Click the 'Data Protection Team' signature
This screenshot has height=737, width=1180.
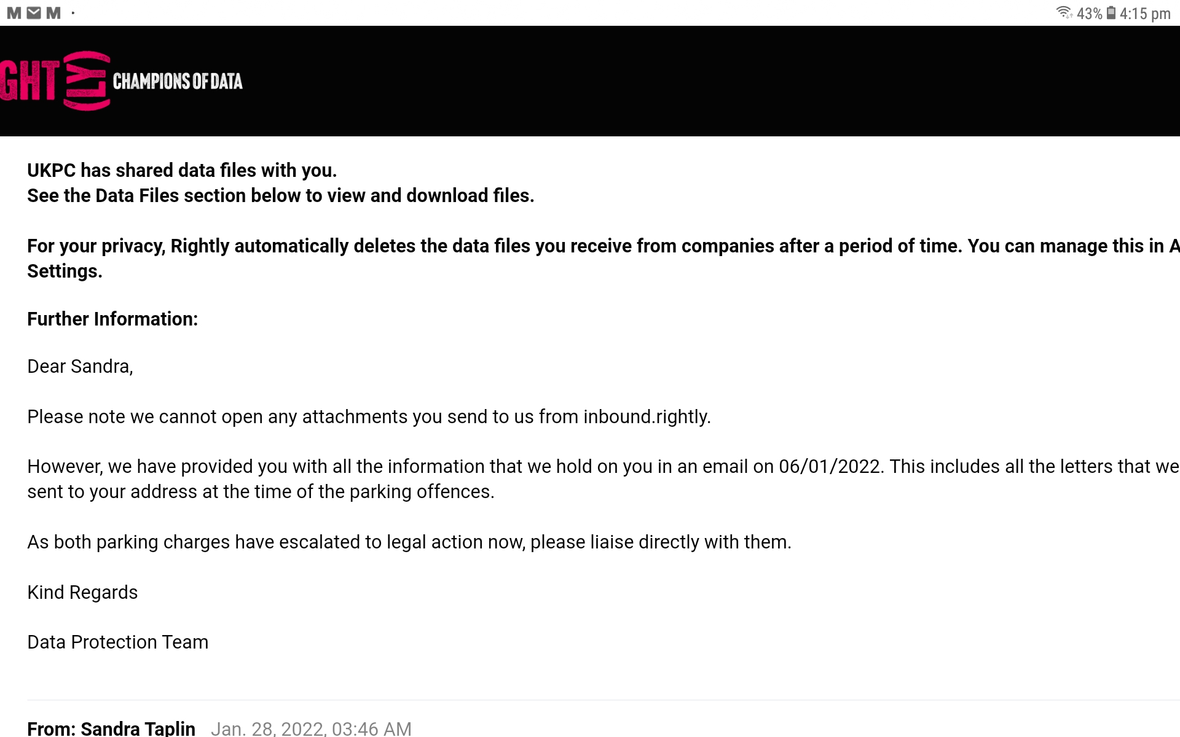pyautogui.click(x=118, y=642)
